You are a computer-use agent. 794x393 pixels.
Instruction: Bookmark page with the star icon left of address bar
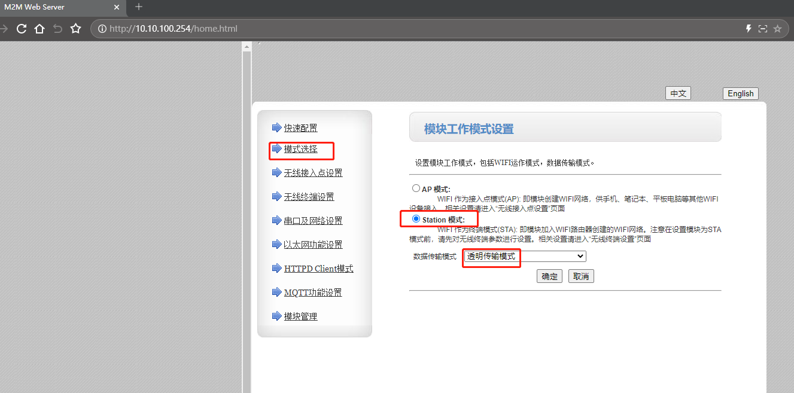pyautogui.click(x=75, y=29)
